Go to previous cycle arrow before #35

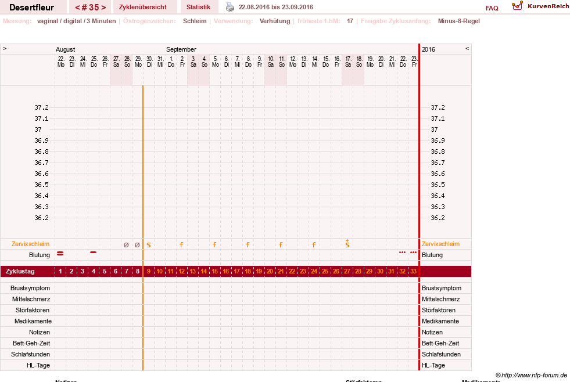tap(77, 8)
